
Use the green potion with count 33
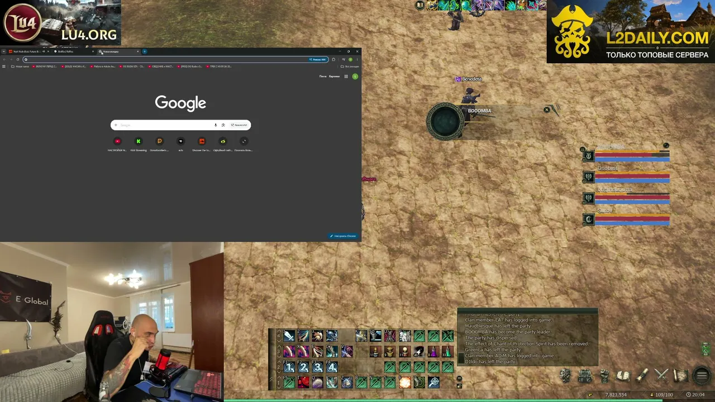[447, 352]
